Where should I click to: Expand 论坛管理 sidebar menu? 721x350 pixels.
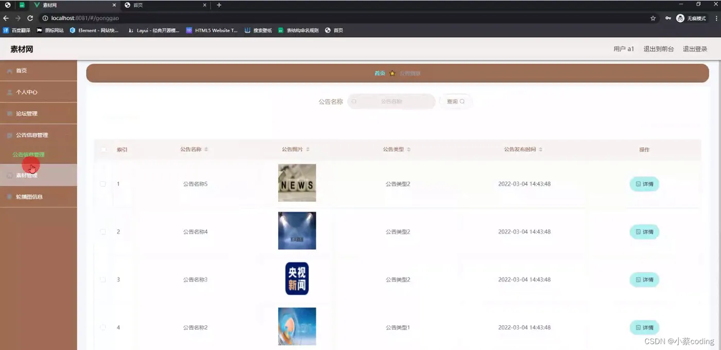(x=38, y=113)
